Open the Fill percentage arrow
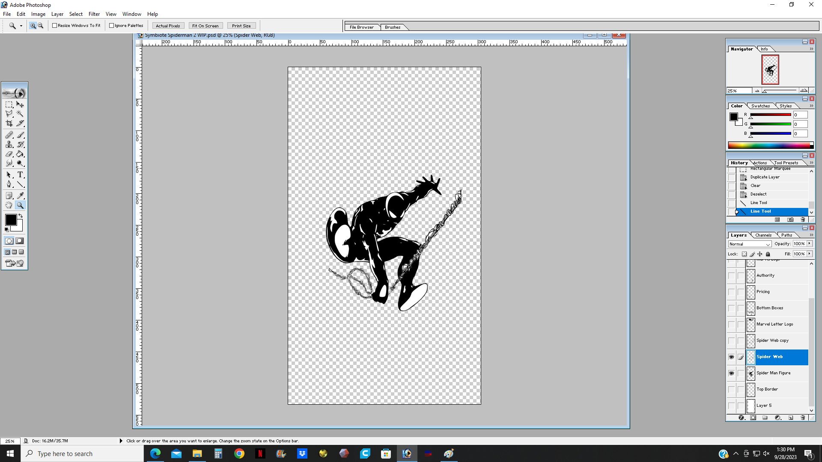Image resolution: width=822 pixels, height=462 pixels. [x=810, y=254]
